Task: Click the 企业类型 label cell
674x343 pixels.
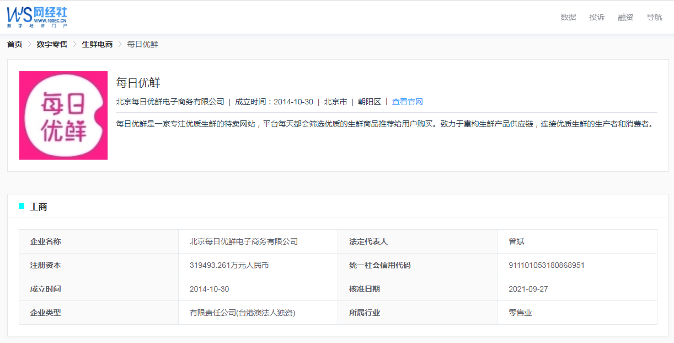Action: pyautogui.click(x=99, y=313)
